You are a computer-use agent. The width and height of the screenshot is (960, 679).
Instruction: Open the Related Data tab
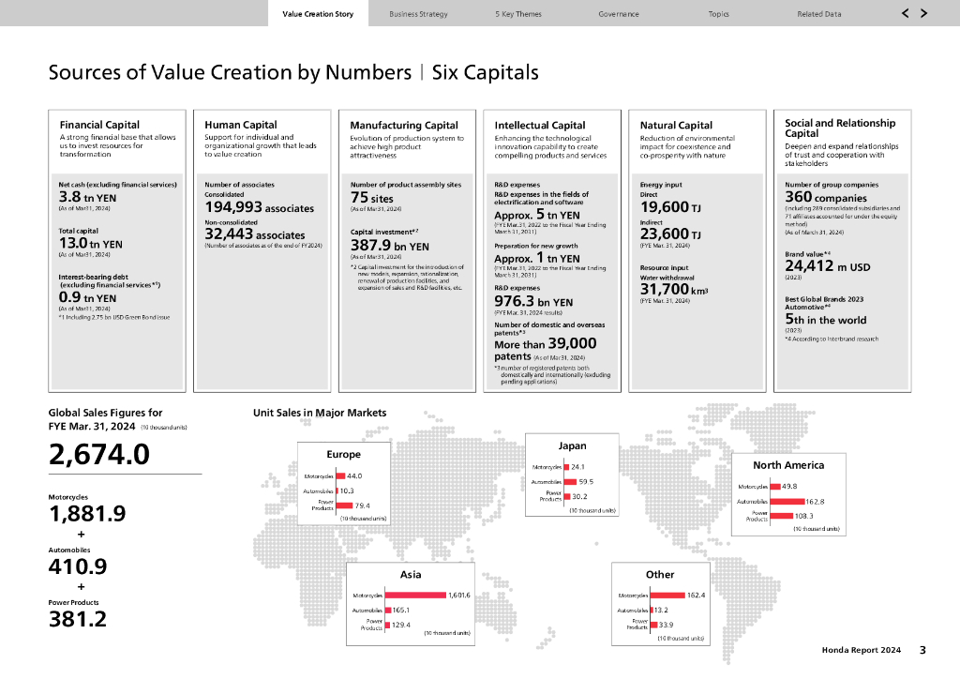819,14
